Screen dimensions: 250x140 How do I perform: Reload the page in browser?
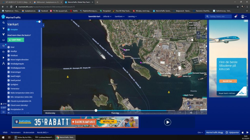[11, 7]
